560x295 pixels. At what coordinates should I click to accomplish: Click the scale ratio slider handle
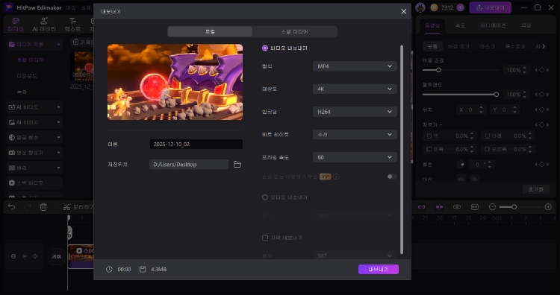438,70
